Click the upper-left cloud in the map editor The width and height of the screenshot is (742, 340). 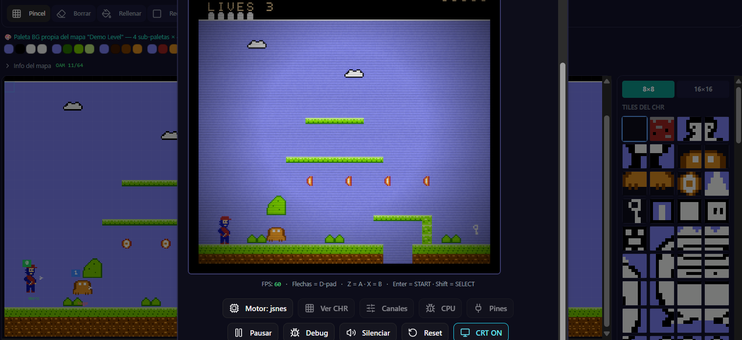(73, 106)
